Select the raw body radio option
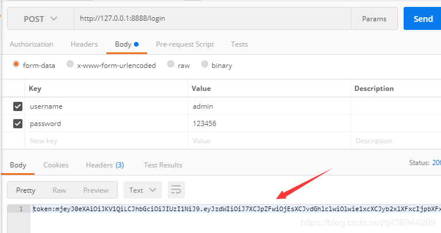 (170, 64)
